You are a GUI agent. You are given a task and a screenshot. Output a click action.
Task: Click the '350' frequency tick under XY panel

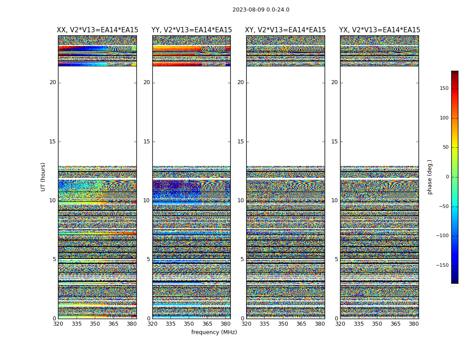tap(283, 324)
